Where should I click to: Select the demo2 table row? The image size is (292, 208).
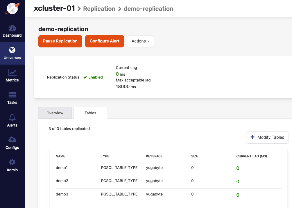pos(62,181)
